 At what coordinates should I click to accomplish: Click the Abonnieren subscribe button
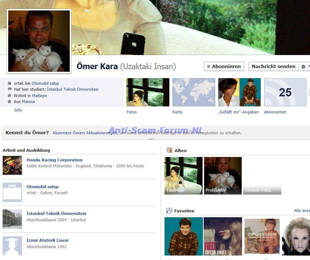[x=224, y=67]
